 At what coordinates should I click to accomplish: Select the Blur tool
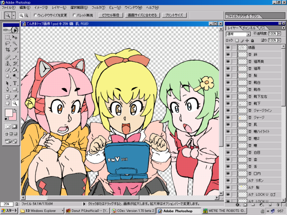click(x=8, y=76)
